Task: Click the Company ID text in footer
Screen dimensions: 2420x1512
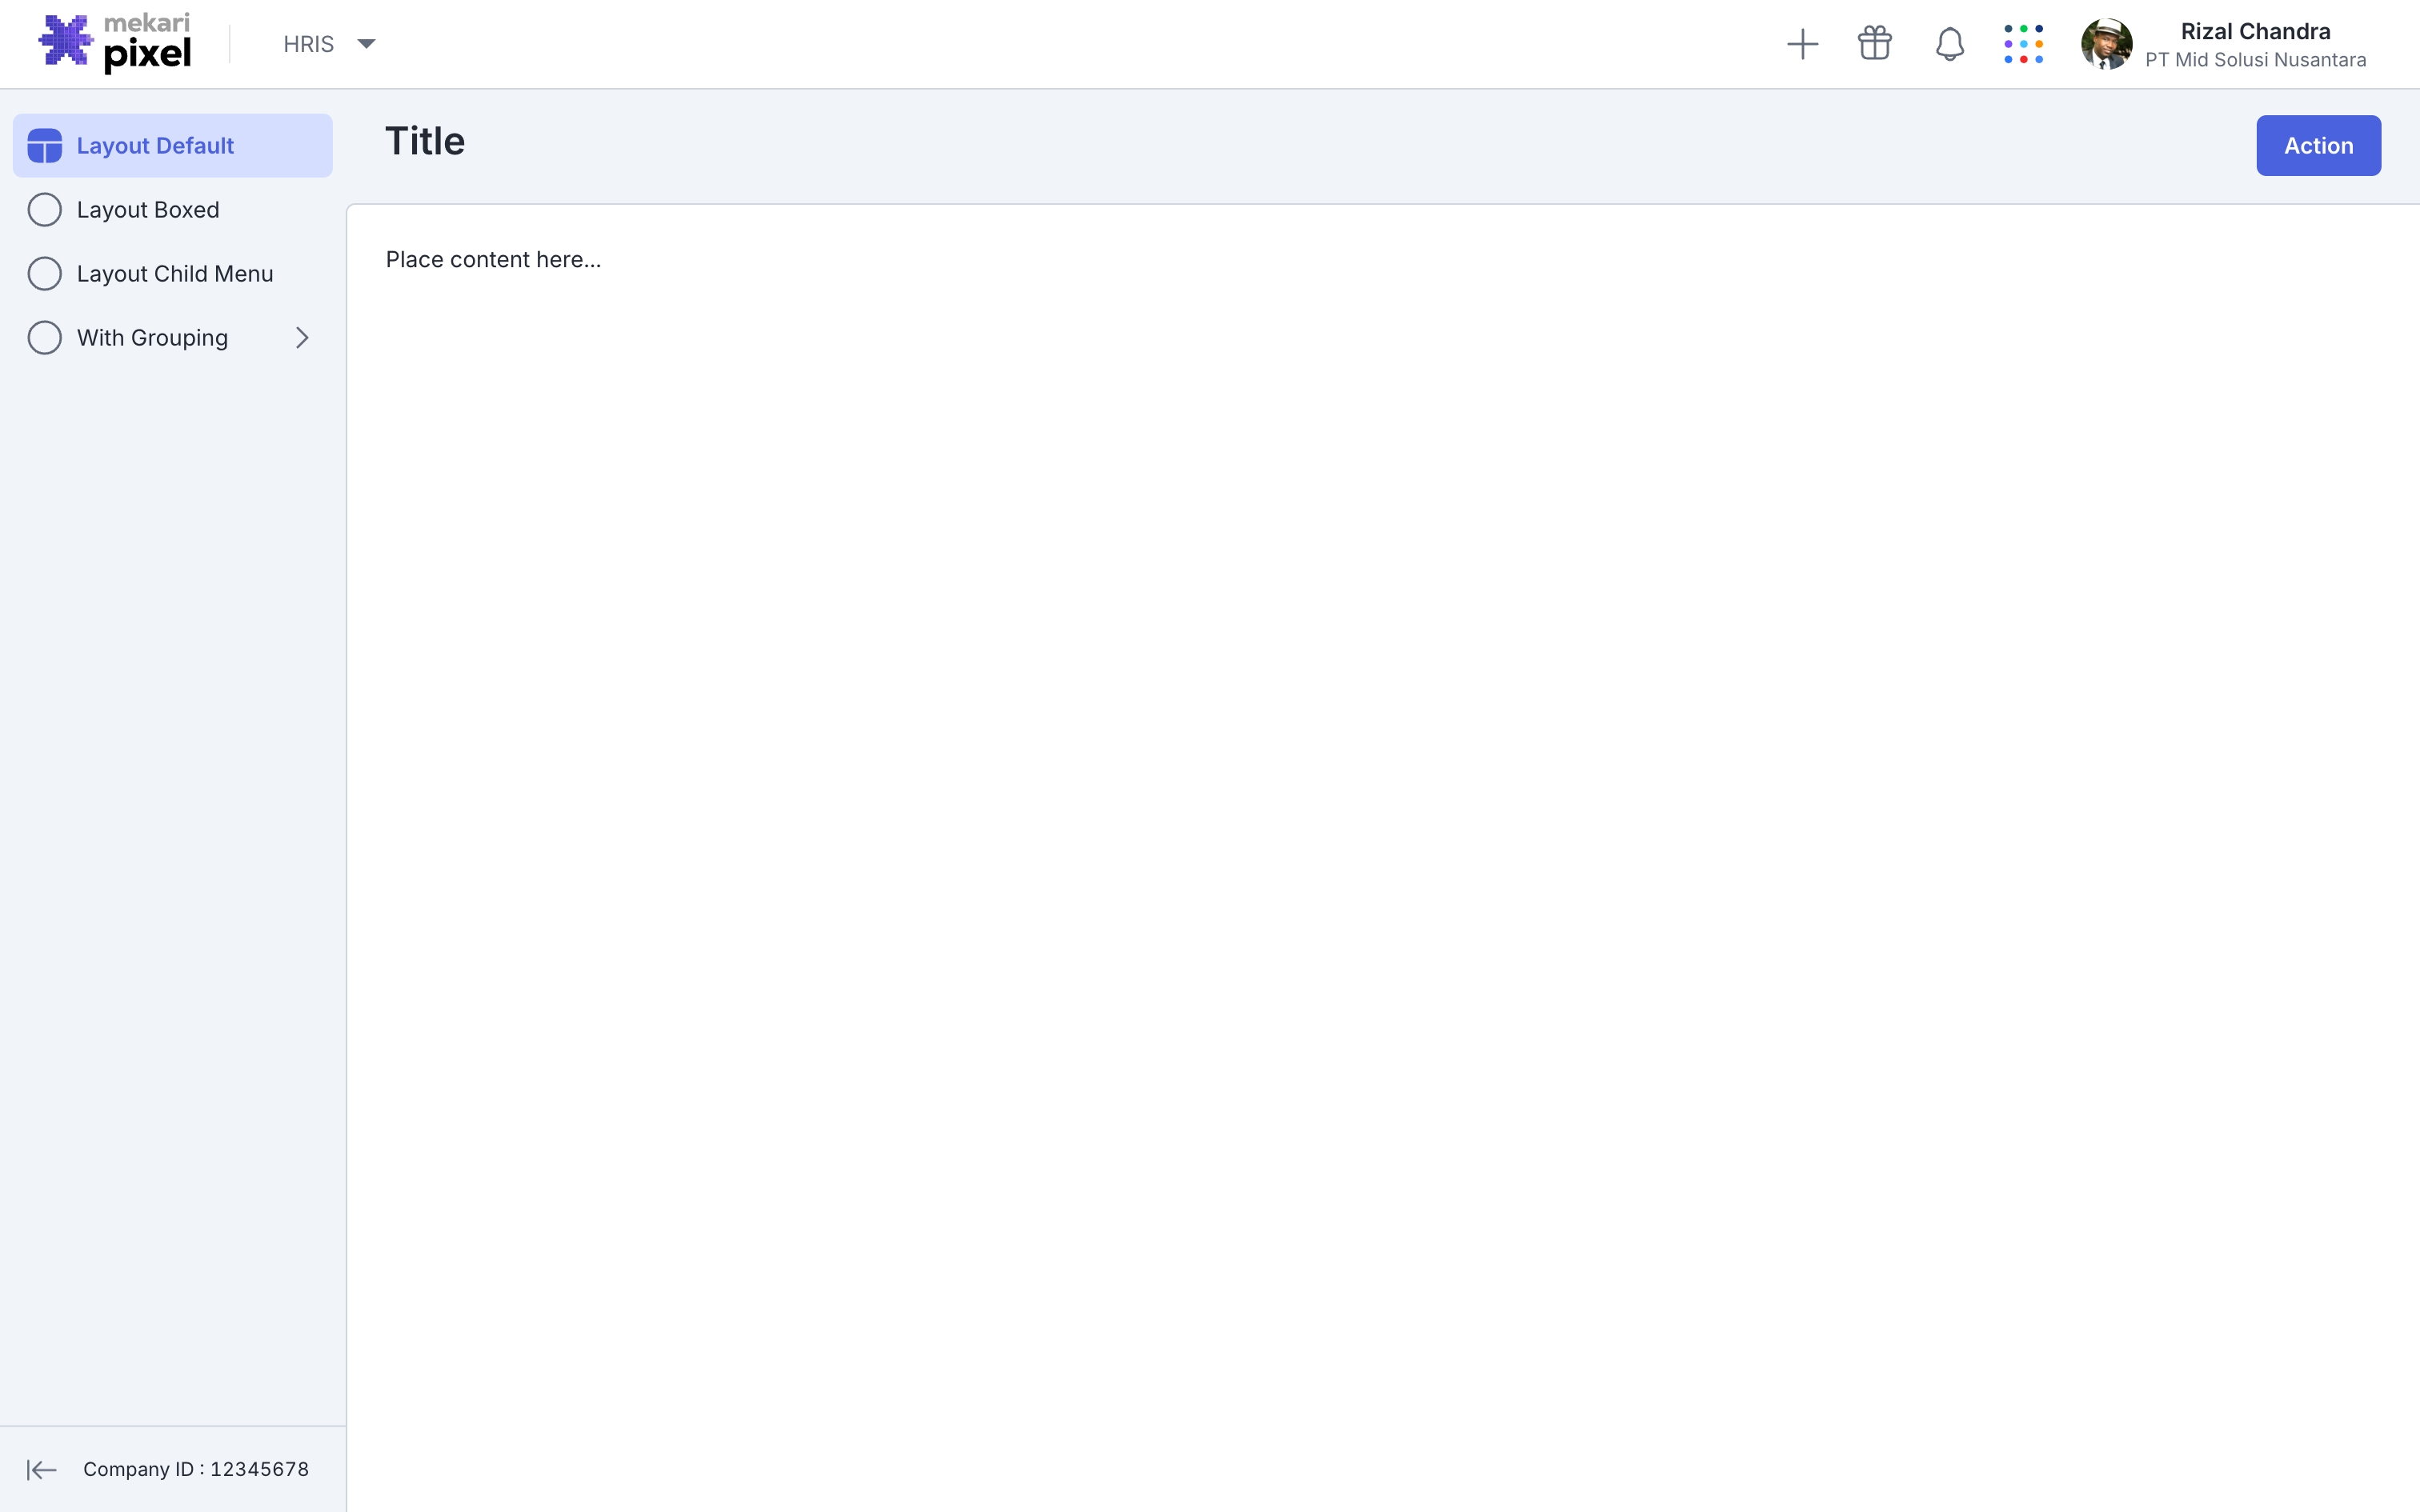Action: coord(196,1469)
